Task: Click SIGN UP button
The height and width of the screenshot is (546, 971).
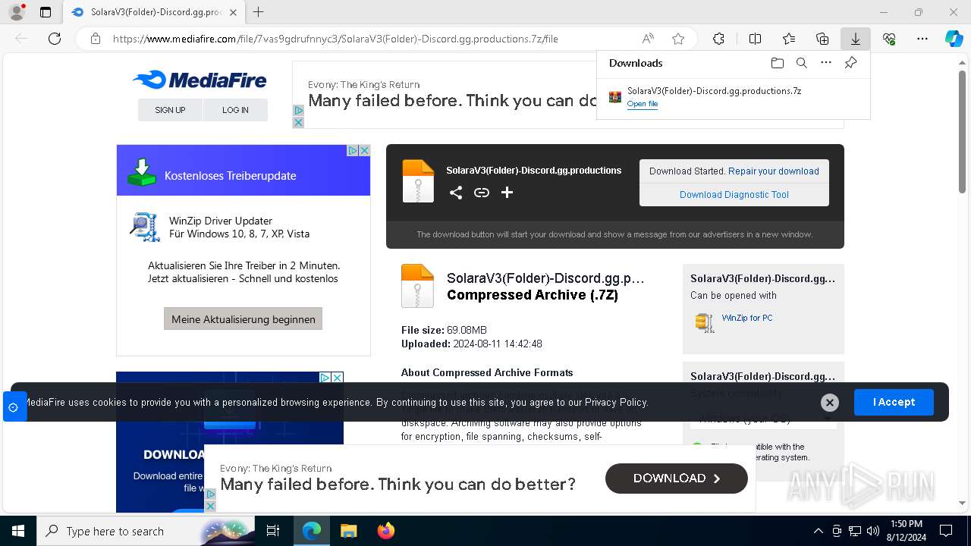Action: [x=170, y=110]
